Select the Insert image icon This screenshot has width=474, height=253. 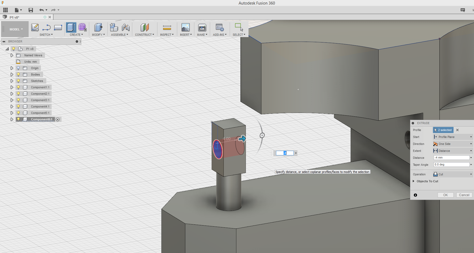point(186,27)
